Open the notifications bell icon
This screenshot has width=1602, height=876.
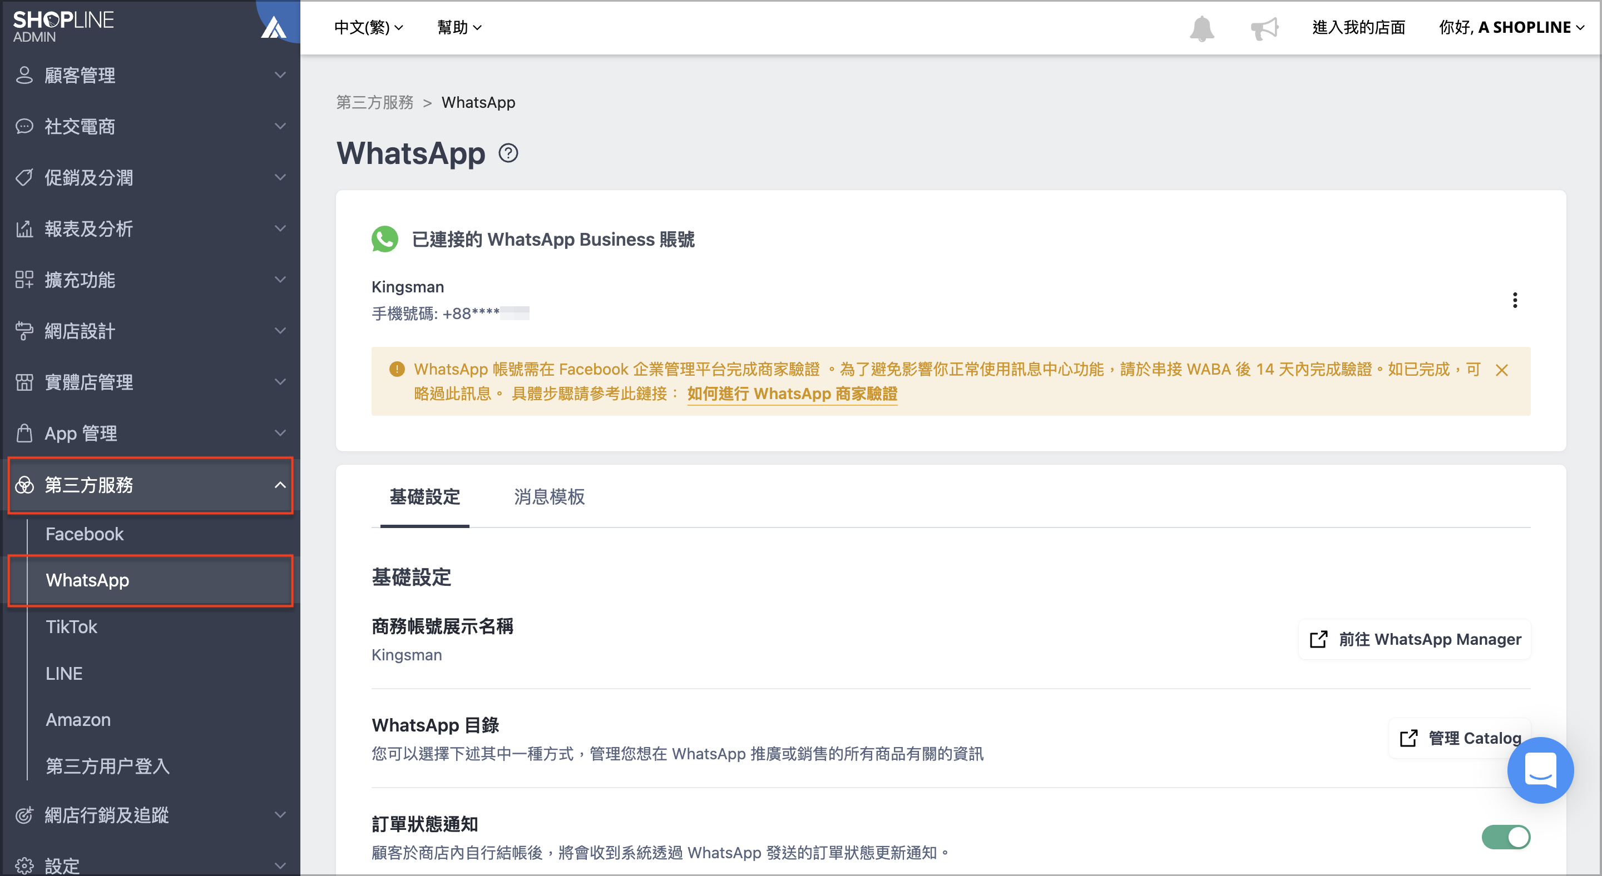1201,28
